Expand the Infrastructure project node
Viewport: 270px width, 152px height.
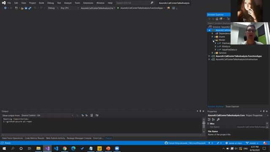click(209, 59)
